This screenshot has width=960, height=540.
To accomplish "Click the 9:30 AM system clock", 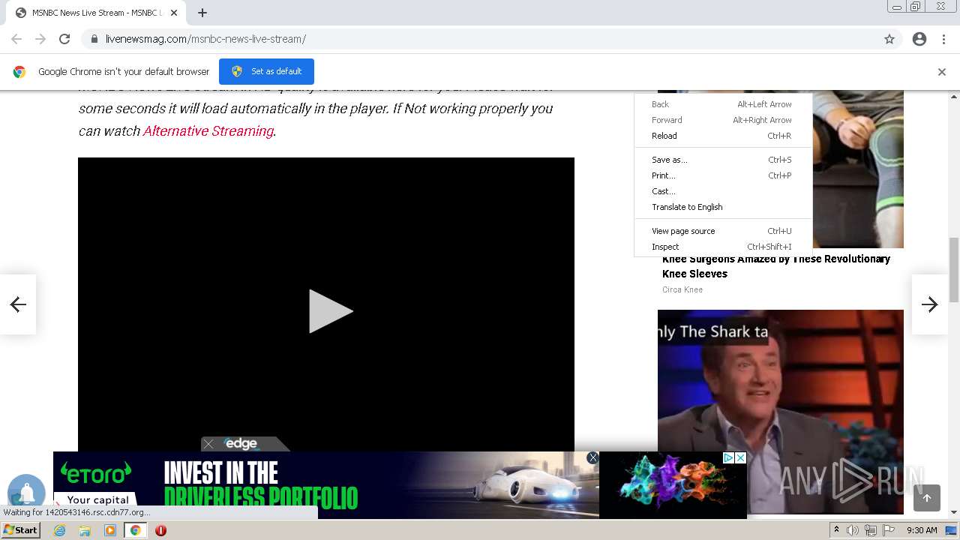I will (x=922, y=530).
